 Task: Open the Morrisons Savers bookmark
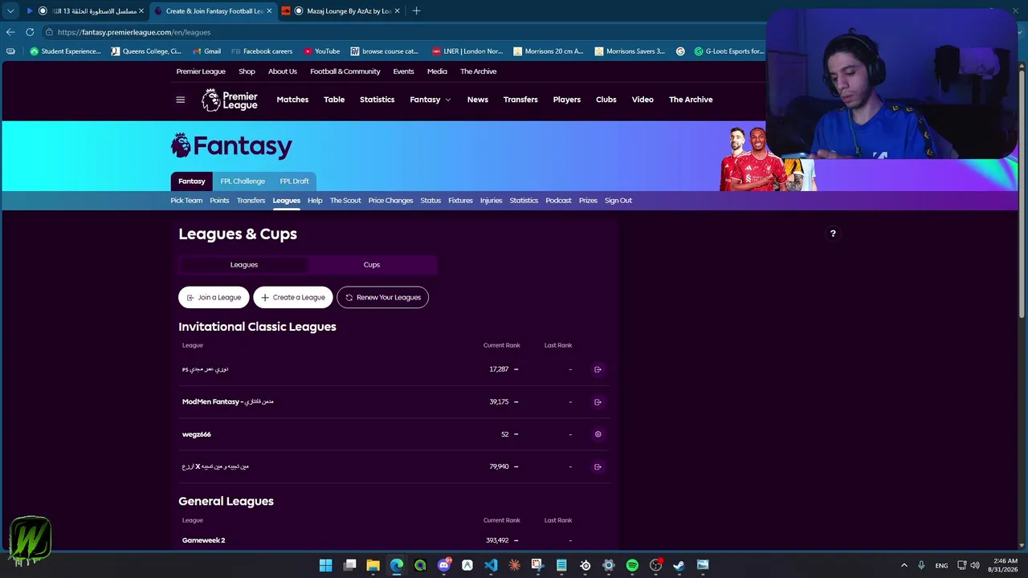pos(630,51)
